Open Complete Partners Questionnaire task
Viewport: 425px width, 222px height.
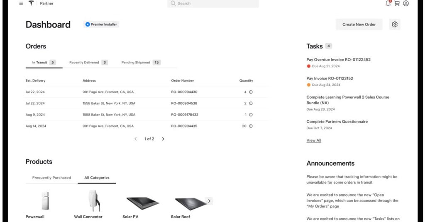pos(337,122)
